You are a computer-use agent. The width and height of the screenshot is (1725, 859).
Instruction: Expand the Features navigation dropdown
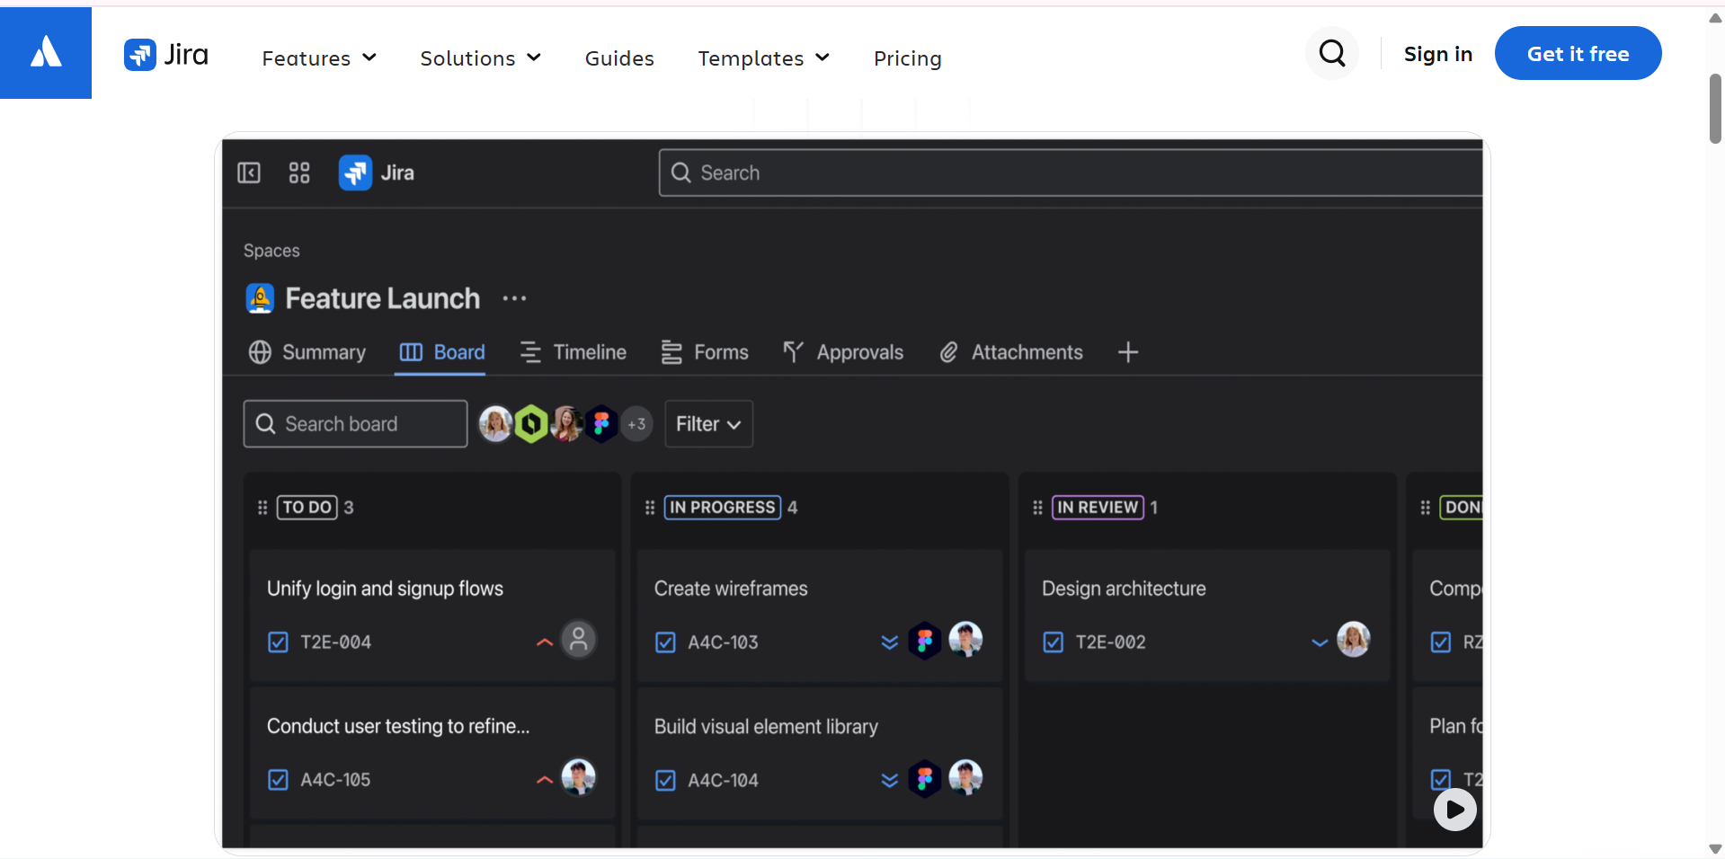(x=319, y=58)
